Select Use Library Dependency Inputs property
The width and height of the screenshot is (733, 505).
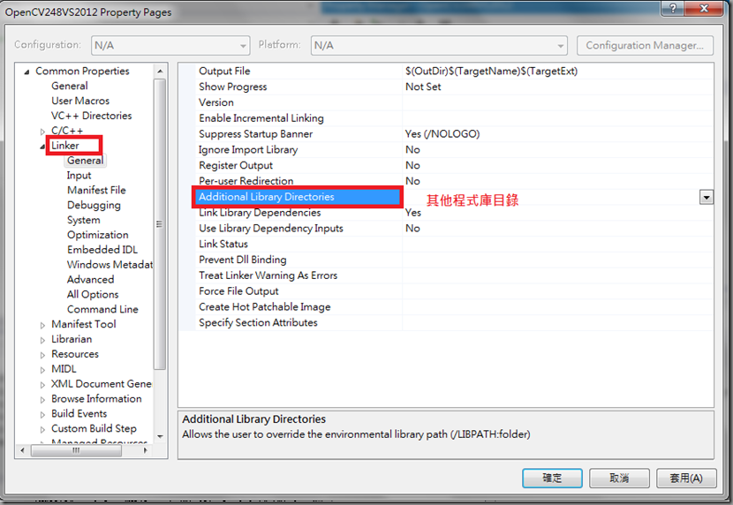(x=455, y=229)
